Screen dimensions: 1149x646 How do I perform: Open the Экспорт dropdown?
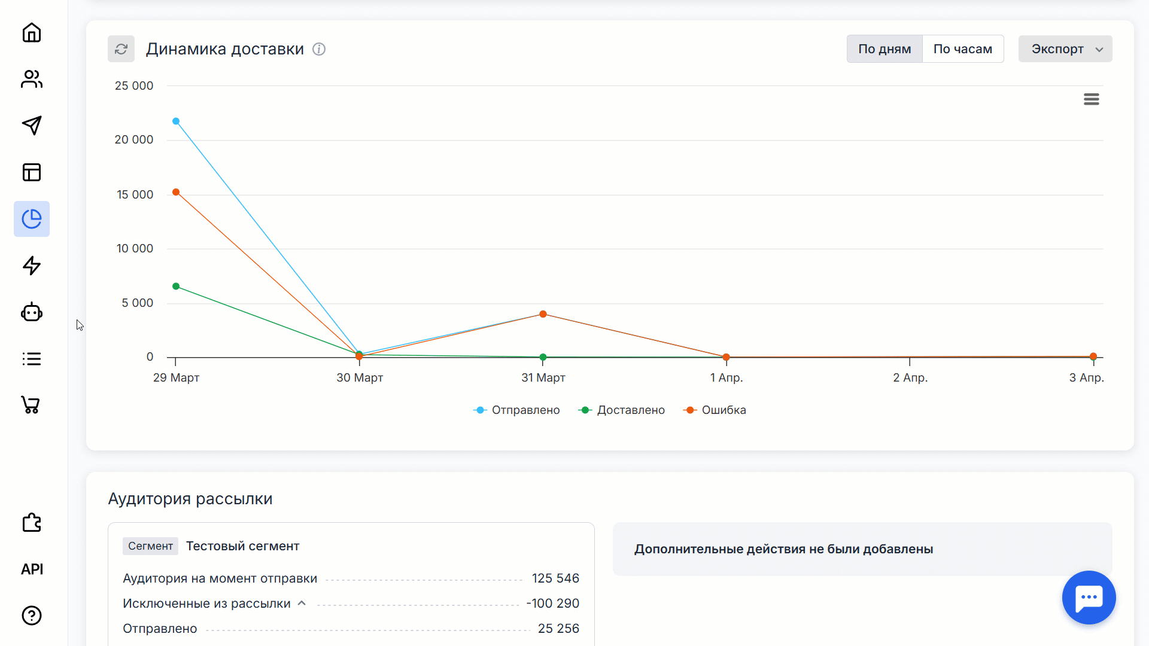pos(1065,49)
